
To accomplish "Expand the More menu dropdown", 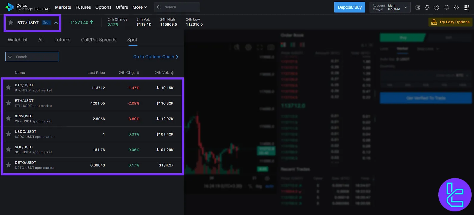I will [140, 7].
